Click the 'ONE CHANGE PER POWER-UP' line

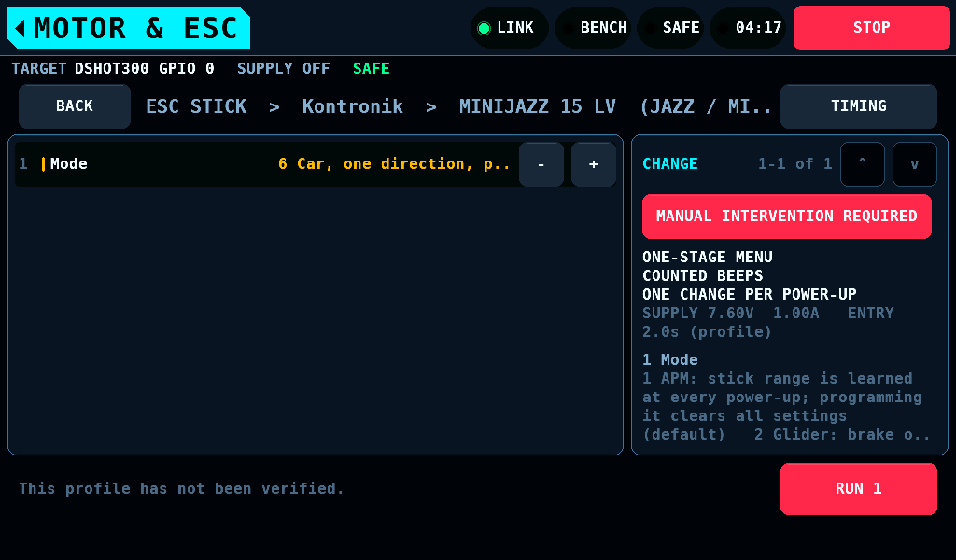(x=750, y=294)
